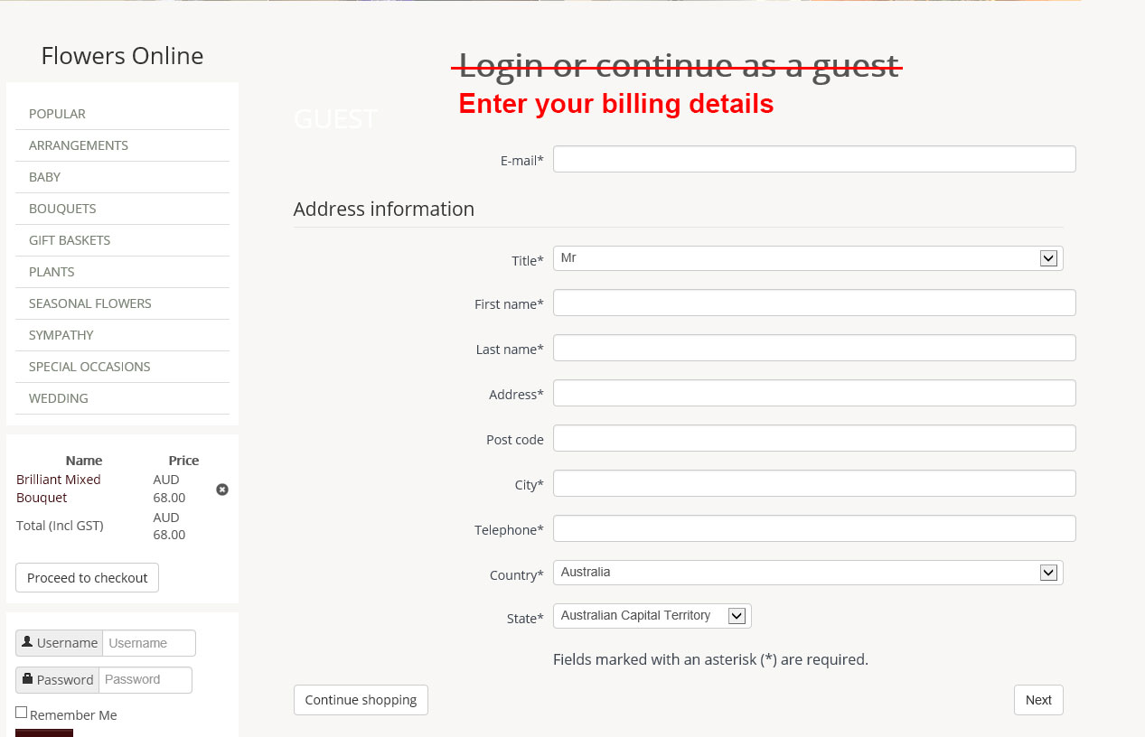Expand the Country dropdown

pyautogui.click(x=808, y=573)
